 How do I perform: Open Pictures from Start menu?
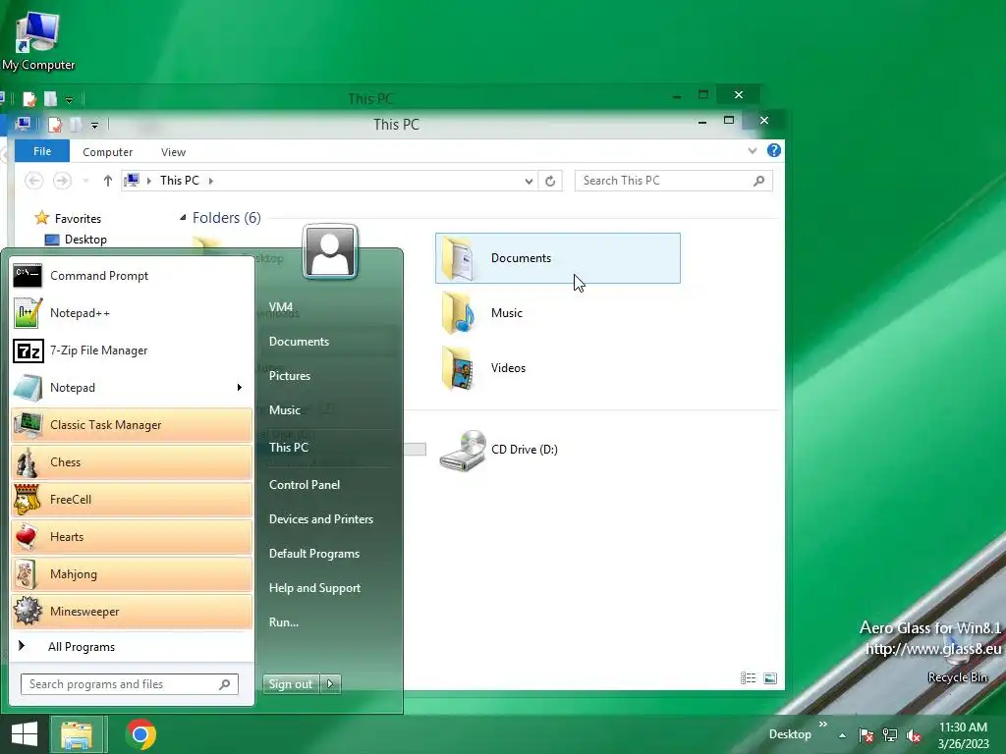click(327, 376)
